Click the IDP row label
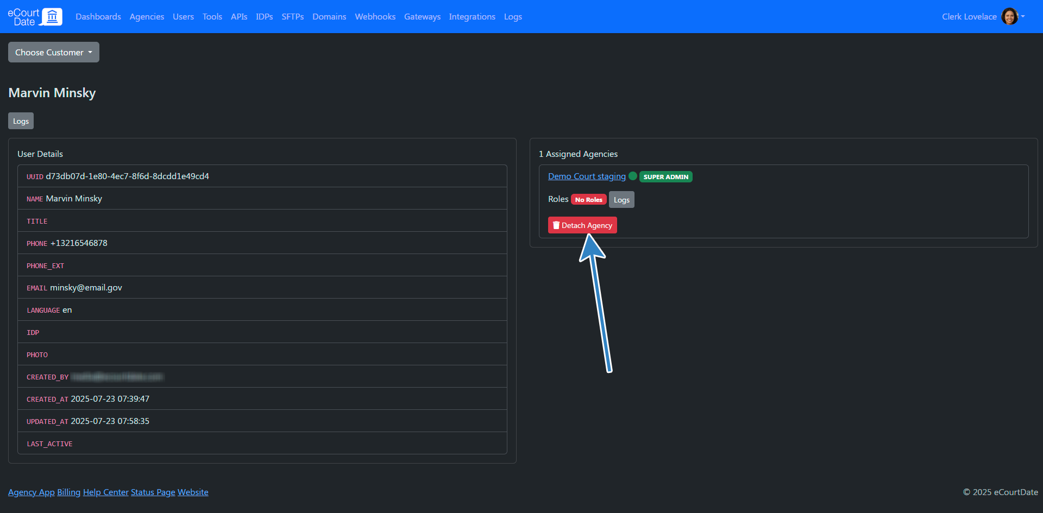1043x513 pixels. 33,332
